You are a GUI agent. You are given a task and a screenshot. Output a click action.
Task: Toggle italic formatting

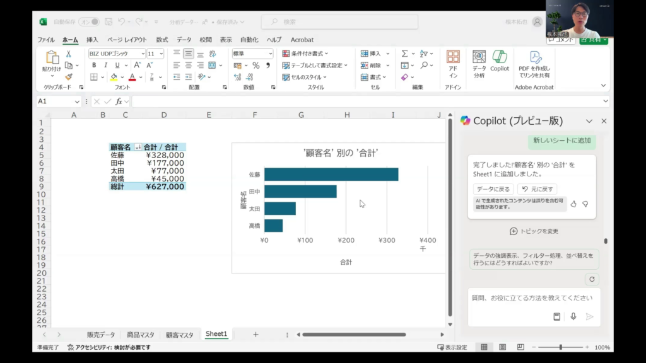[105, 66]
